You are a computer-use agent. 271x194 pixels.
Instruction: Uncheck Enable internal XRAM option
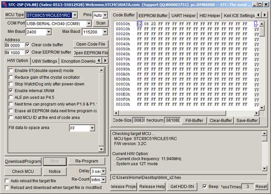pyautogui.click(x=11, y=90)
